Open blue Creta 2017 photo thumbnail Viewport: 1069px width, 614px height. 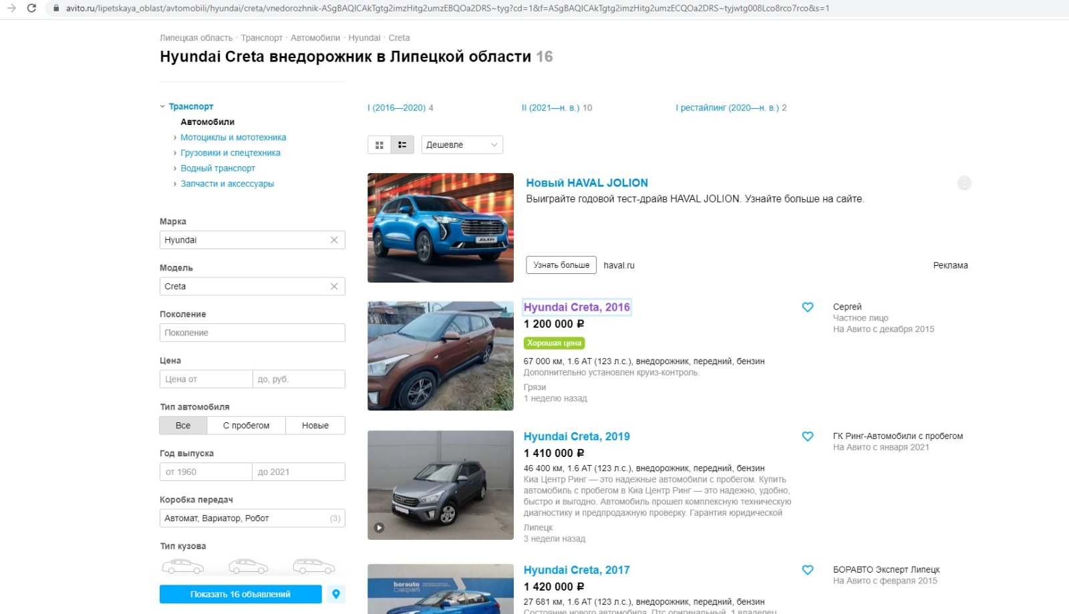coord(440,589)
